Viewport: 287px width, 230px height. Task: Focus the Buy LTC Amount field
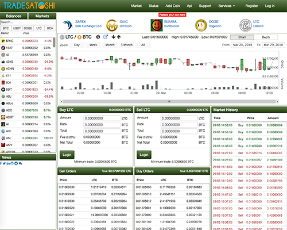[102, 118]
